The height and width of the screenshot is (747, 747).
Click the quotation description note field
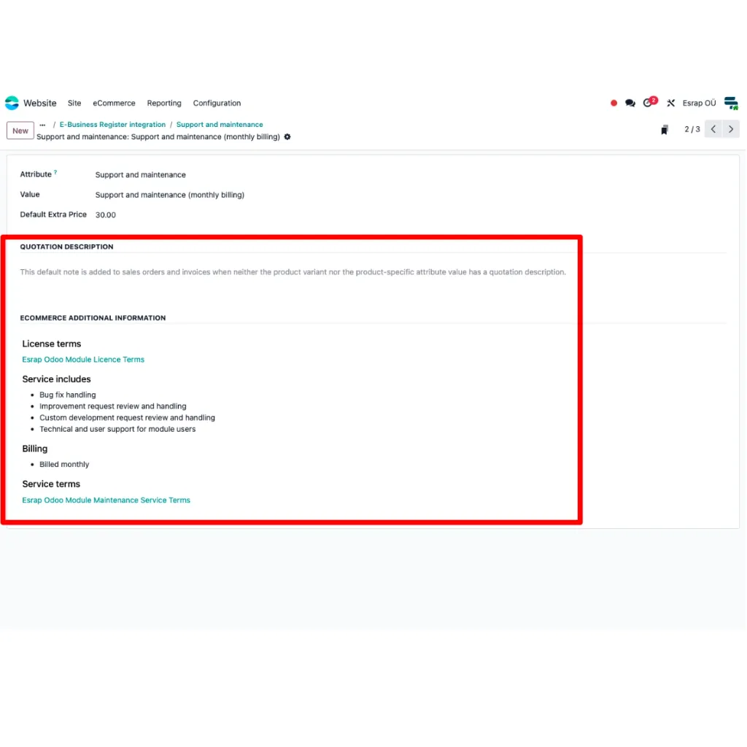tap(293, 272)
